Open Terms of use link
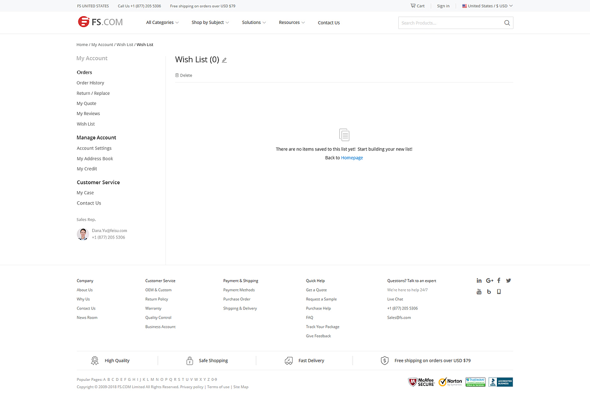 (x=218, y=387)
